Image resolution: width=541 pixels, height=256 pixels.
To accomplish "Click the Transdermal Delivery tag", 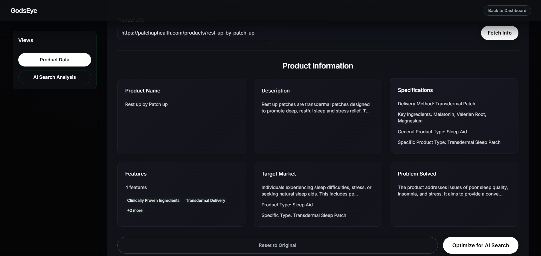I will tap(205, 200).
